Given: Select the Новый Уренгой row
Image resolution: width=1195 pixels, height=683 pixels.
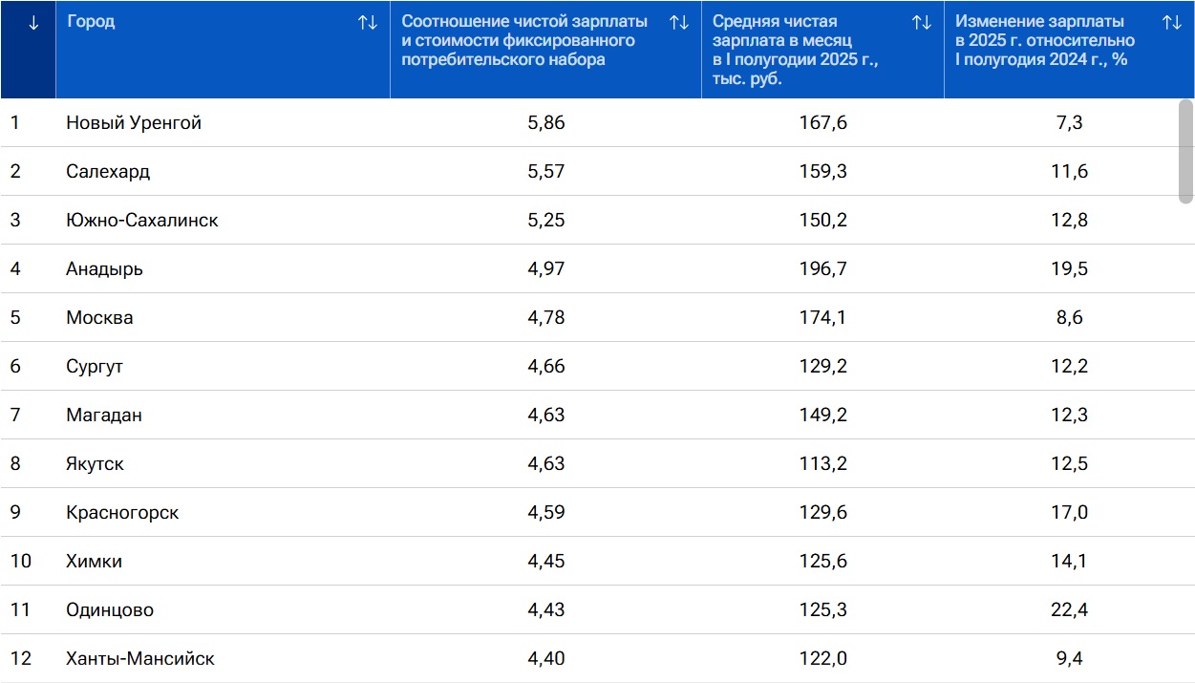Looking at the screenshot, I should 134,123.
